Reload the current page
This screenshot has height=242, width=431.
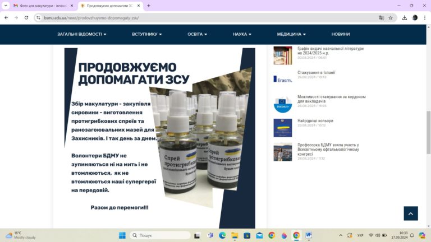(x=26, y=17)
